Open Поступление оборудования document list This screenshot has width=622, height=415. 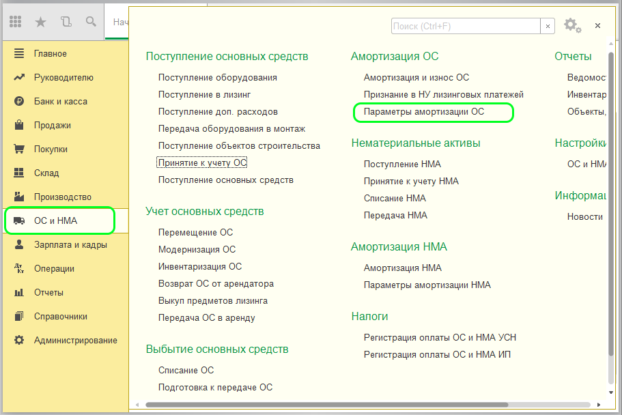(217, 78)
